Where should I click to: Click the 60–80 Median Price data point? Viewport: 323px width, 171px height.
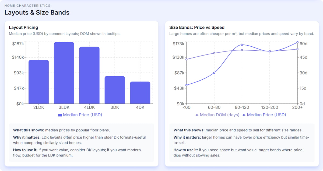tap(214, 73)
